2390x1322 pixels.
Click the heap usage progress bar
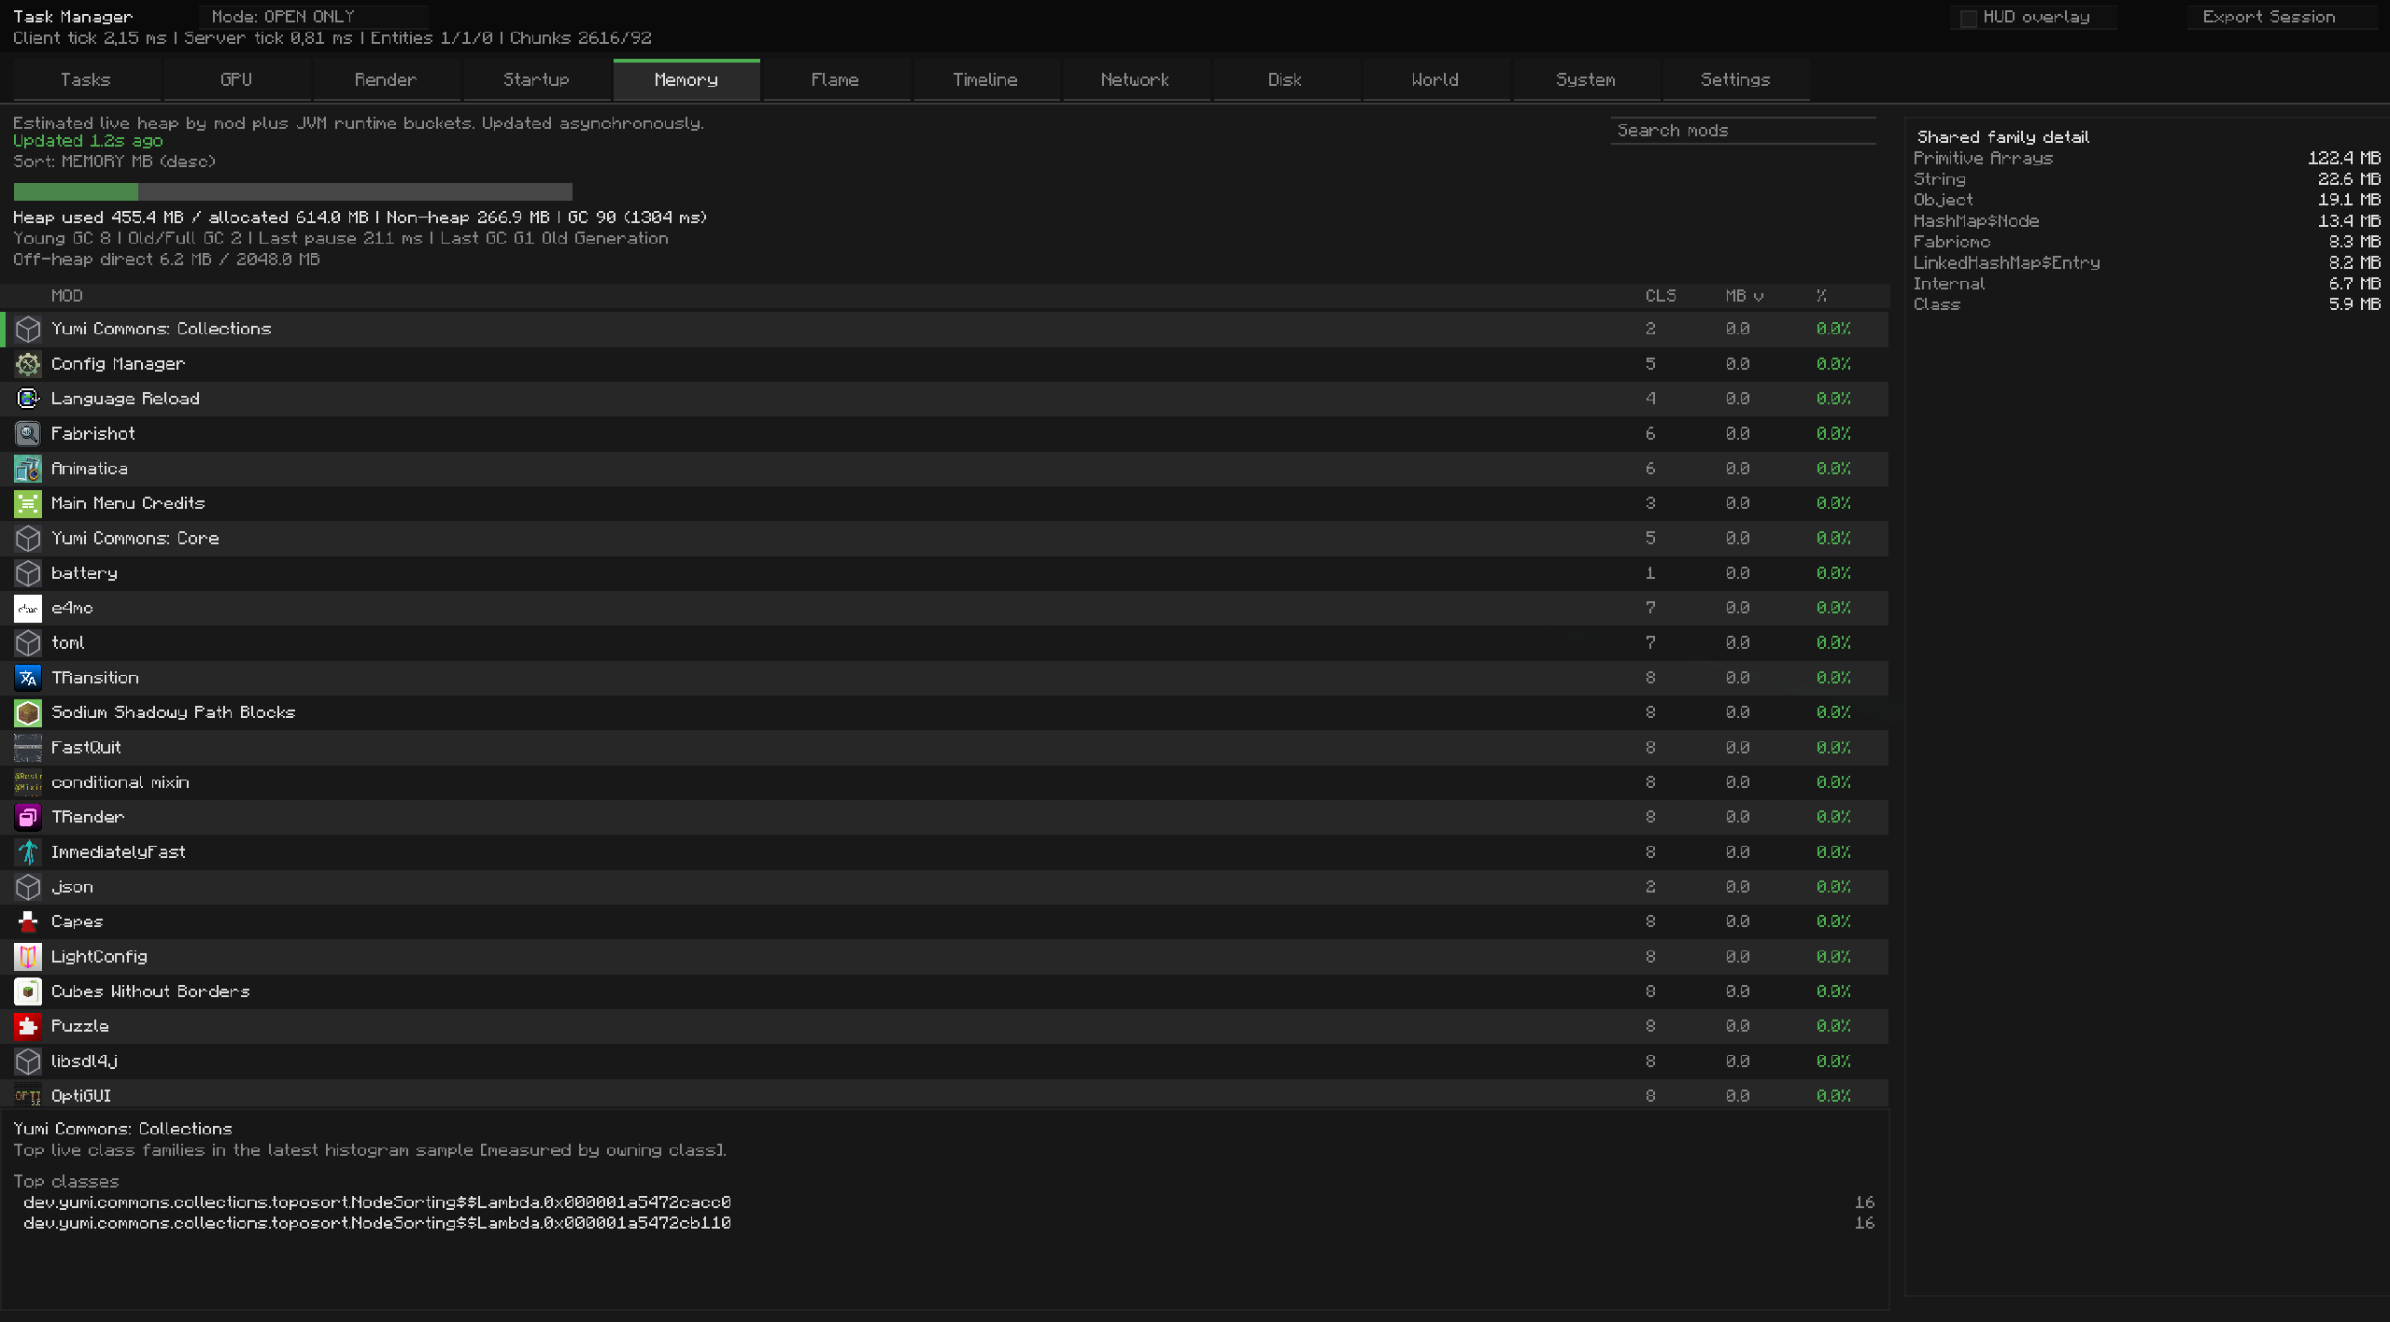[x=293, y=191]
